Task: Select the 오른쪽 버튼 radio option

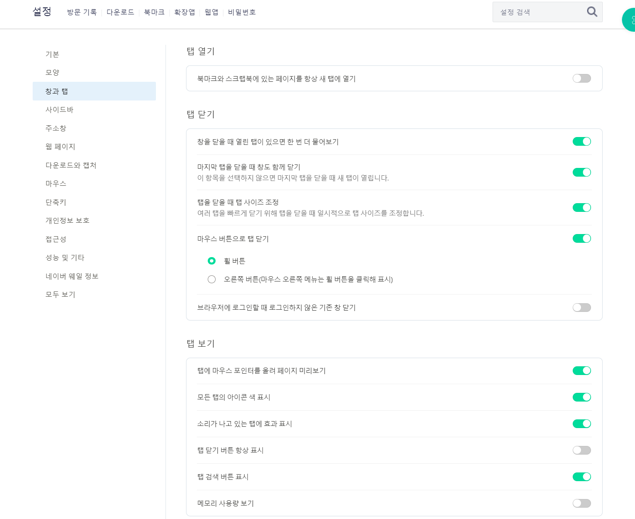Action: pos(212,279)
